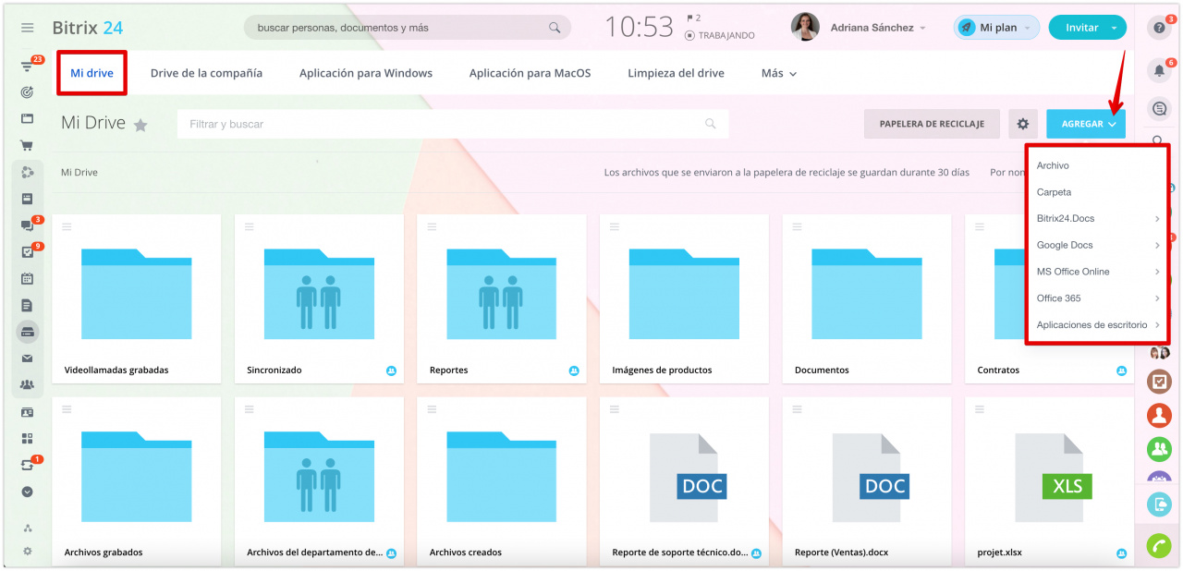The height and width of the screenshot is (571, 1183).
Task: Open the hamburger main menu
Action: [28, 28]
